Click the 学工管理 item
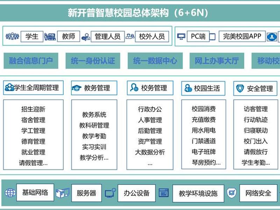Image resolution: width=280 pixels, height=210 pixels. tap(33, 131)
